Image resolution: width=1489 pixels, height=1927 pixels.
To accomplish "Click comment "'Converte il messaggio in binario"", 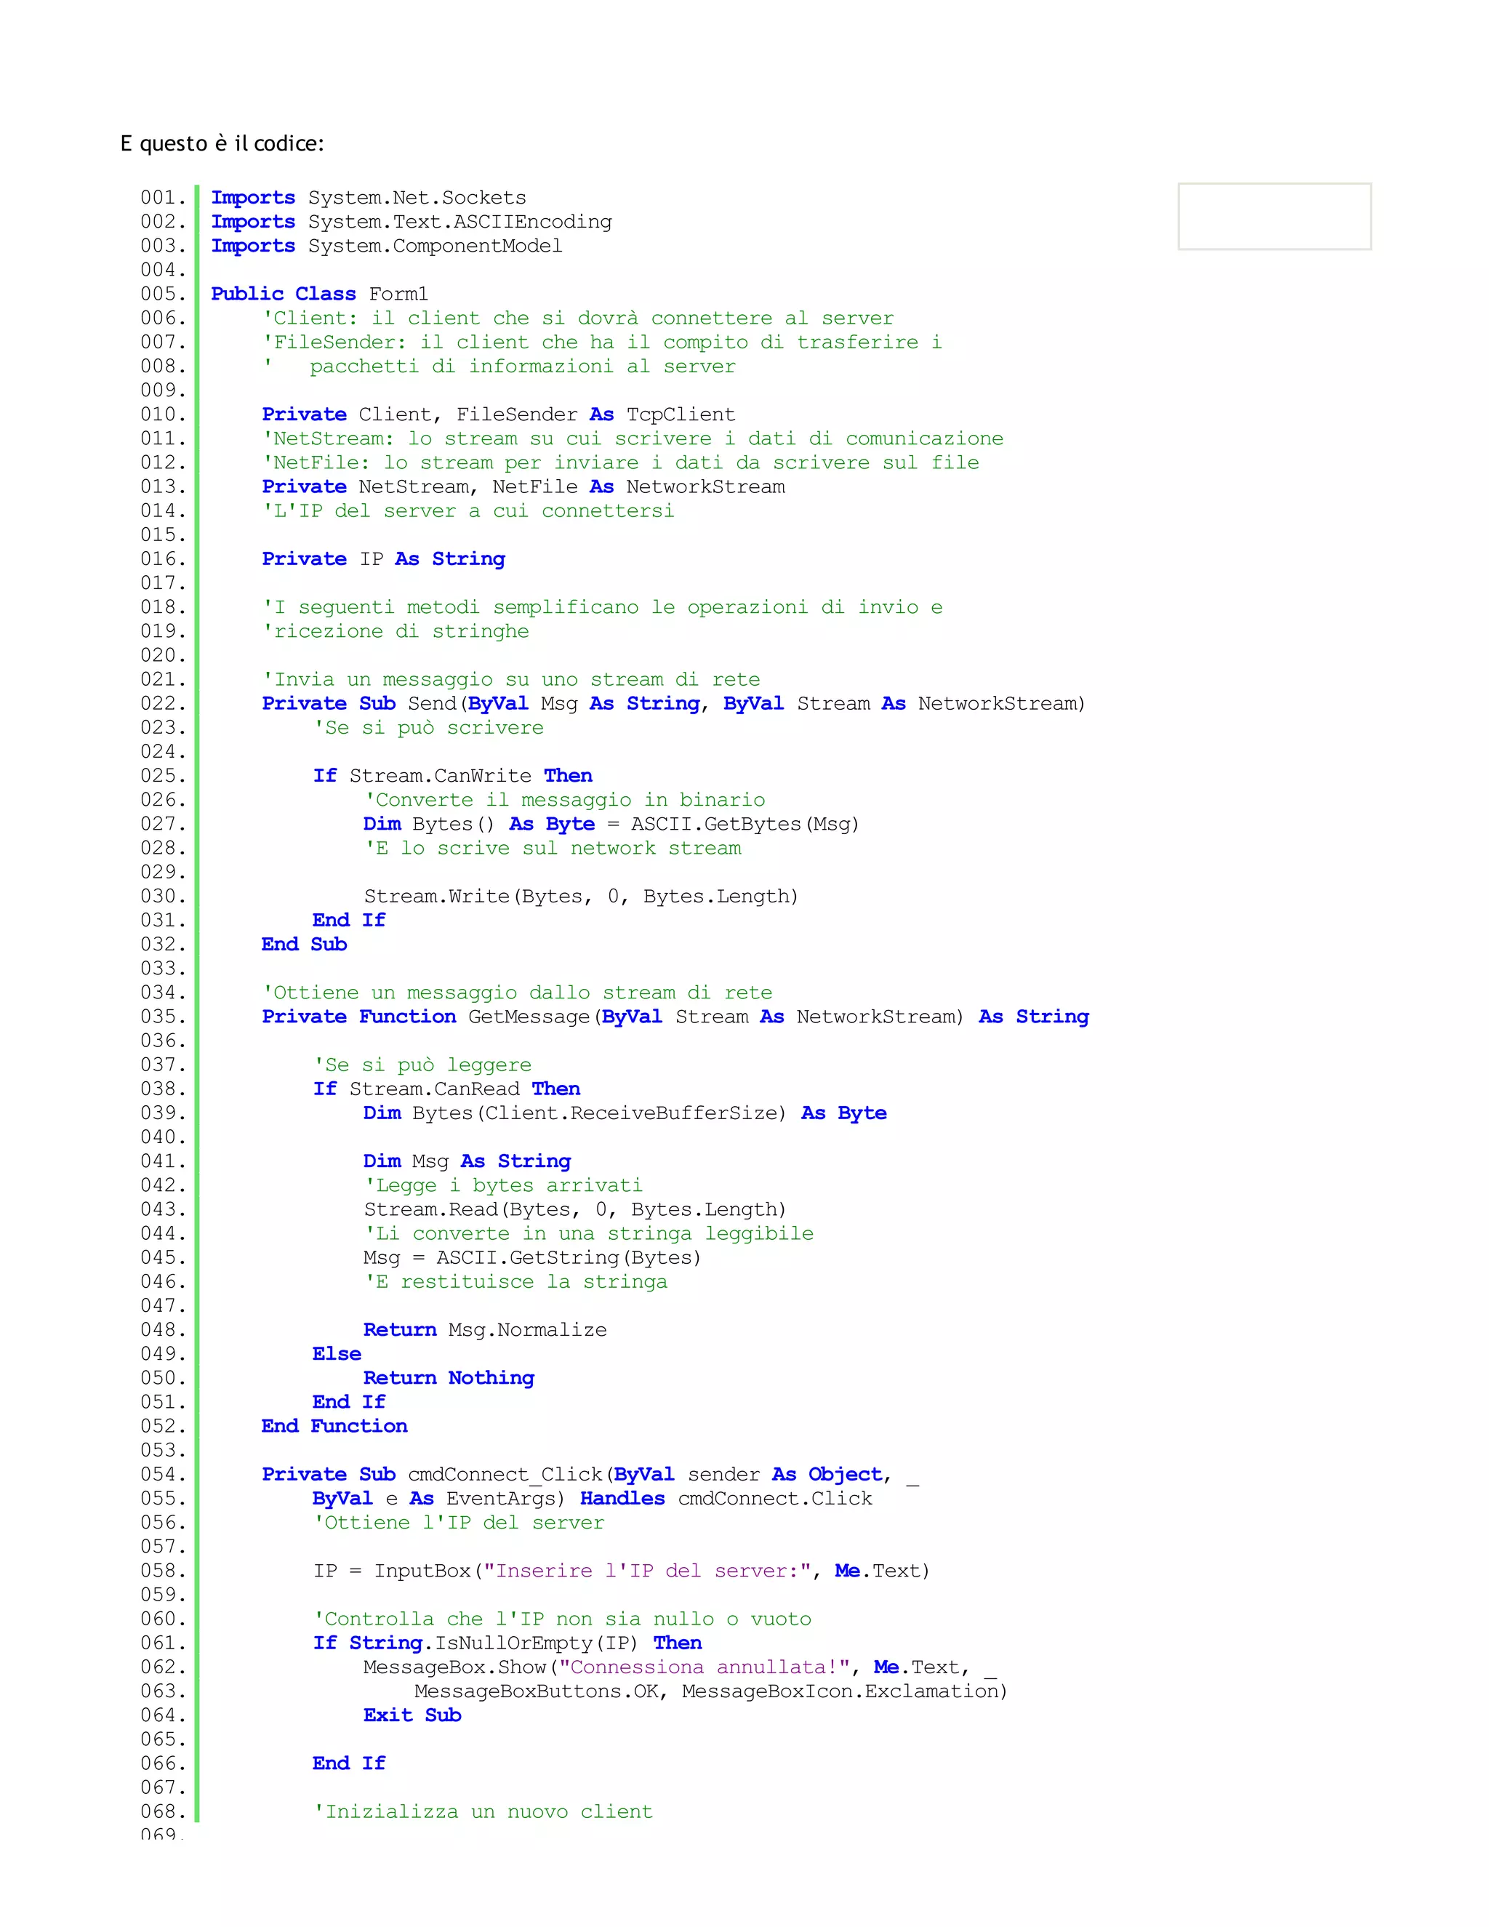I will pos(564,801).
